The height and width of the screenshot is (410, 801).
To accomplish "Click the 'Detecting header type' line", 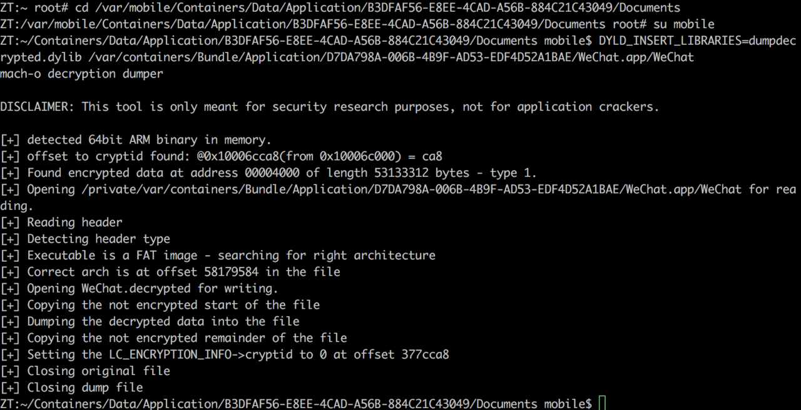I will 85,239.
